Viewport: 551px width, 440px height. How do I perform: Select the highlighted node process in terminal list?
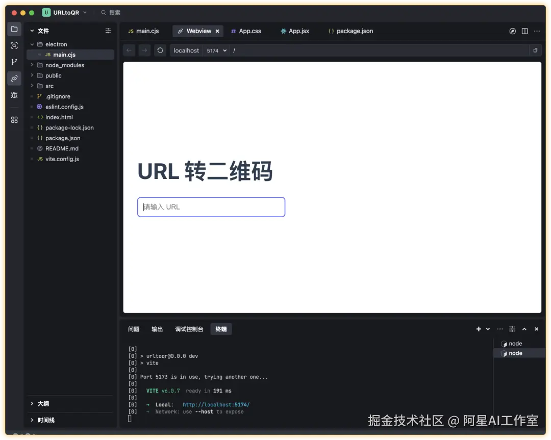515,353
